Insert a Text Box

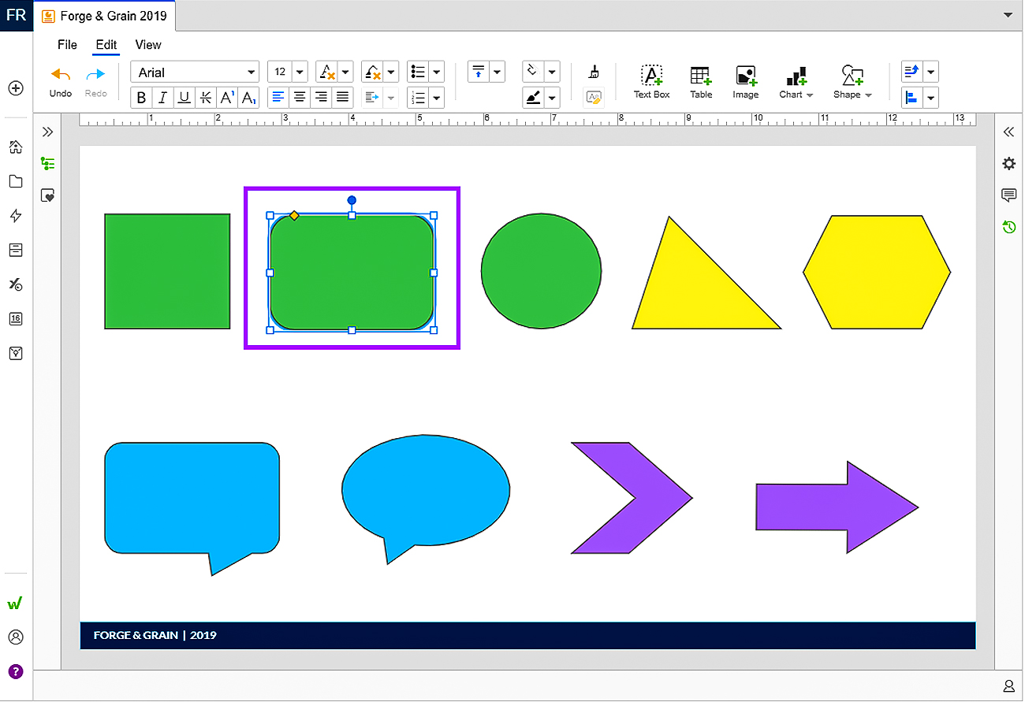click(651, 82)
